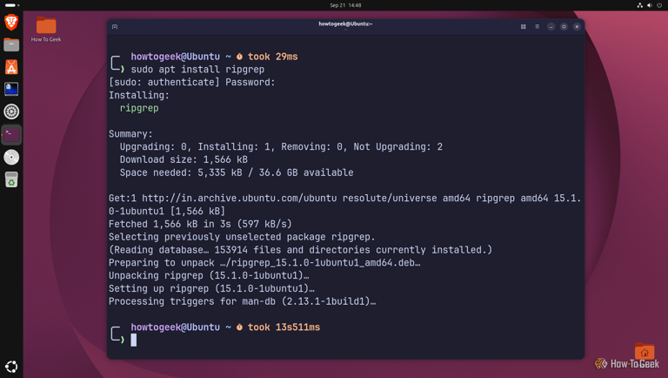This screenshot has width=668, height=378.
Task: Launch App Center from the dock
Action: click(11, 67)
